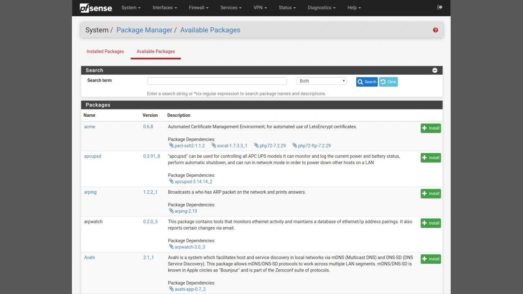
Task: Open the apcupsd package name link
Action: coord(92,156)
